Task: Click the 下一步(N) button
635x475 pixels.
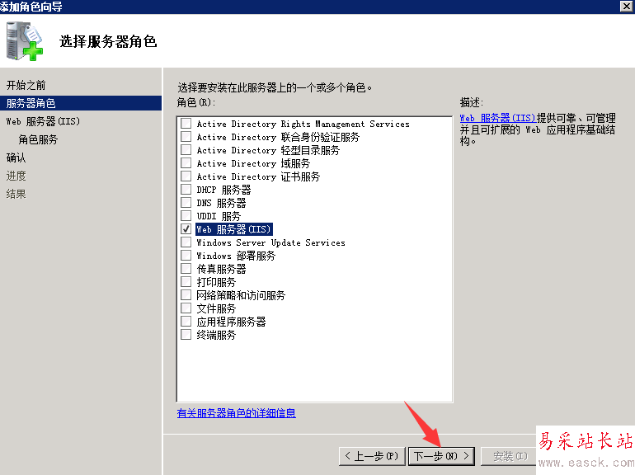Action: [441, 456]
